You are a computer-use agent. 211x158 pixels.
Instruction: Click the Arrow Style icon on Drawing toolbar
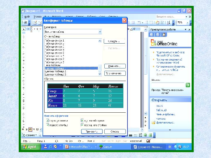[x=140, y=135]
